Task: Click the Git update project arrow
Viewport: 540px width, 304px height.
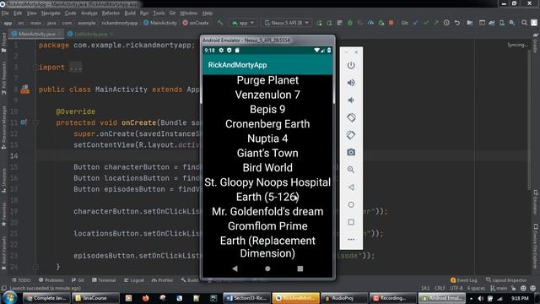Action: [x=416, y=23]
